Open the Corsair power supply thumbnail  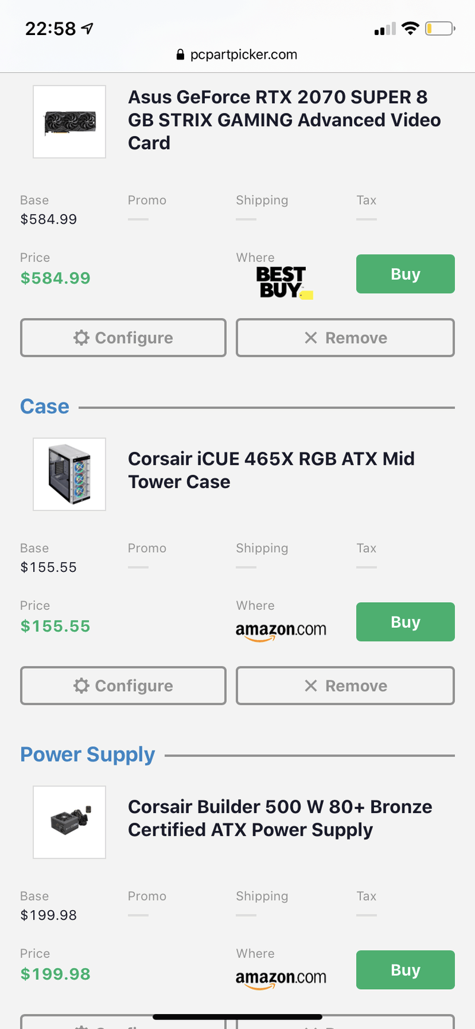click(x=69, y=822)
